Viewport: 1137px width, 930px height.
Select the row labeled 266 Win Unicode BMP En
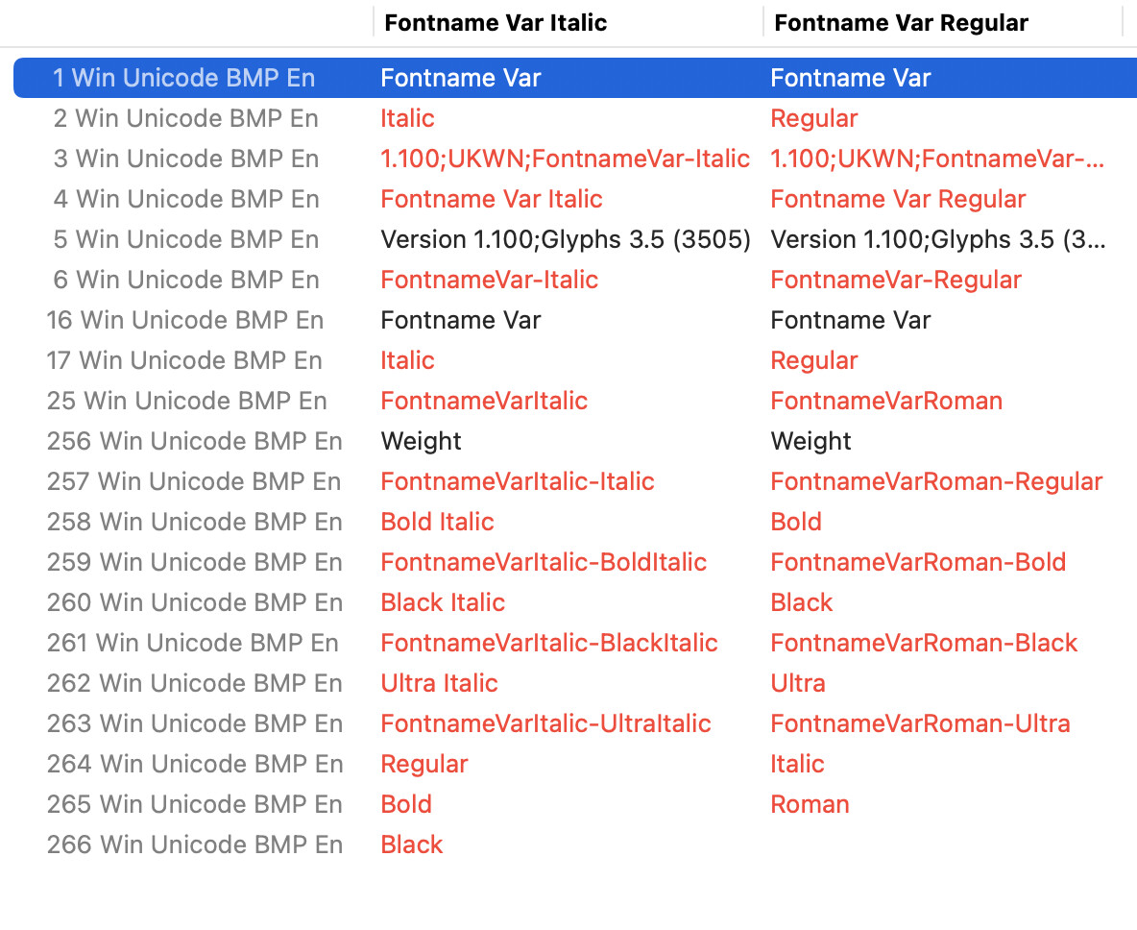(x=194, y=844)
